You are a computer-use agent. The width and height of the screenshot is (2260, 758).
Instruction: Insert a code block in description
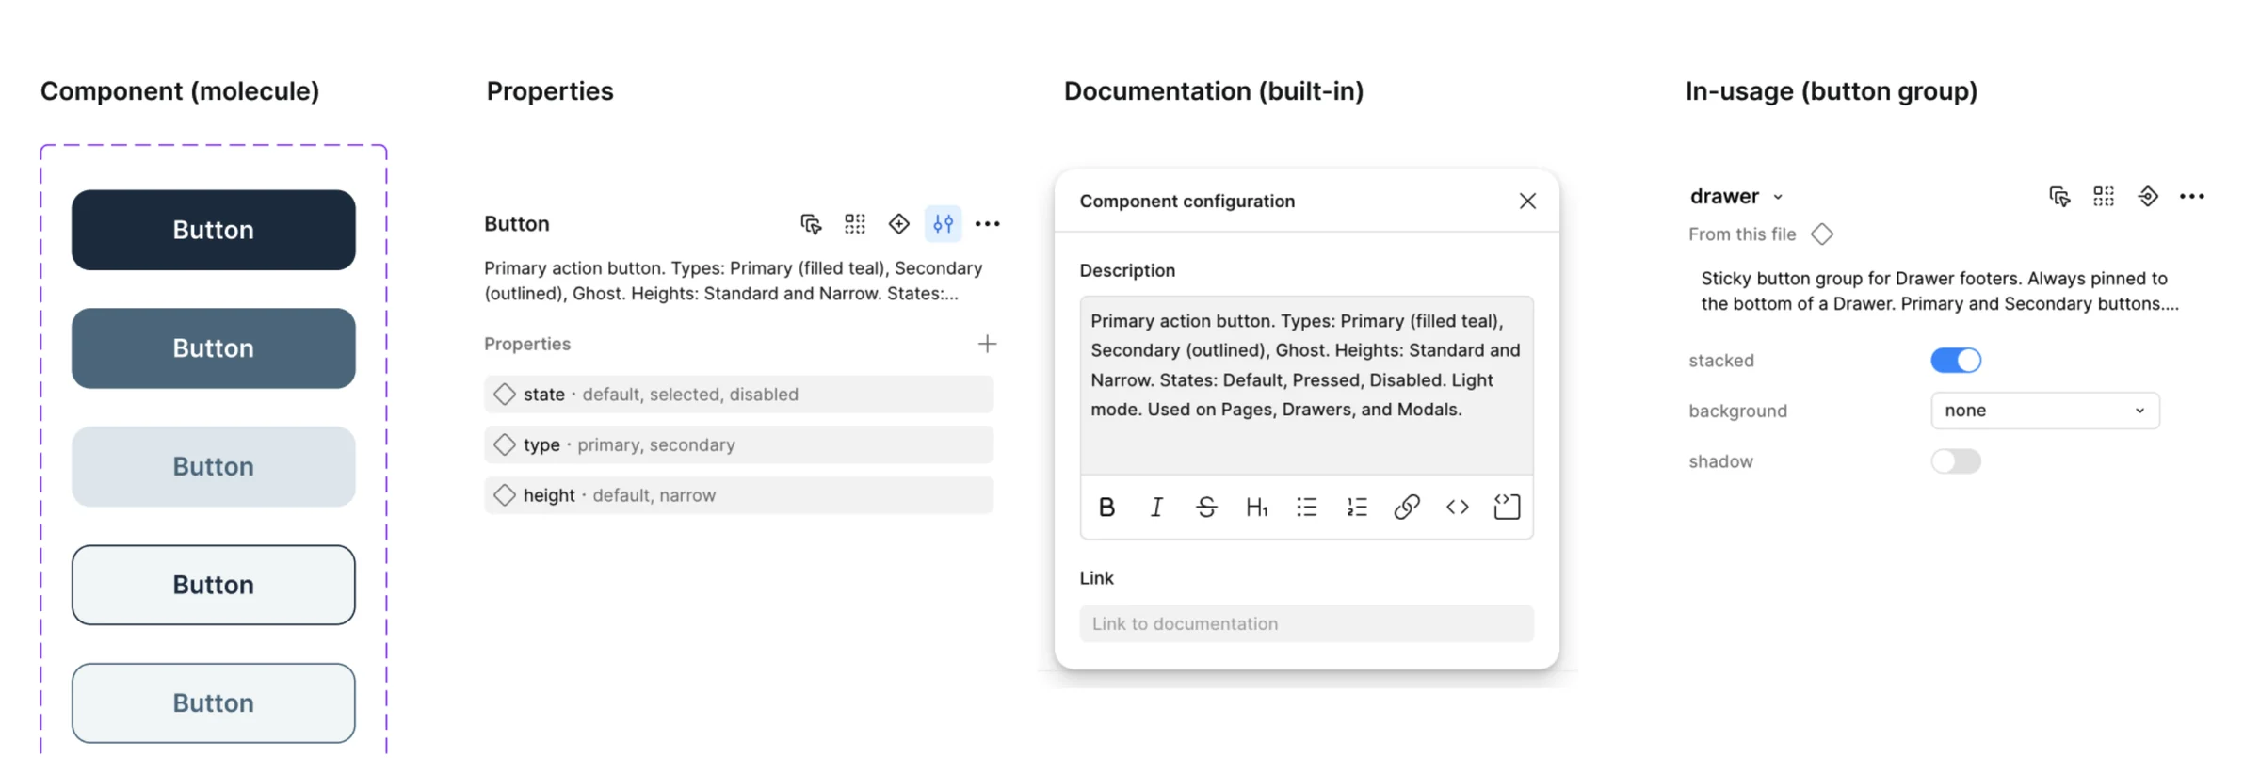coord(1507,508)
